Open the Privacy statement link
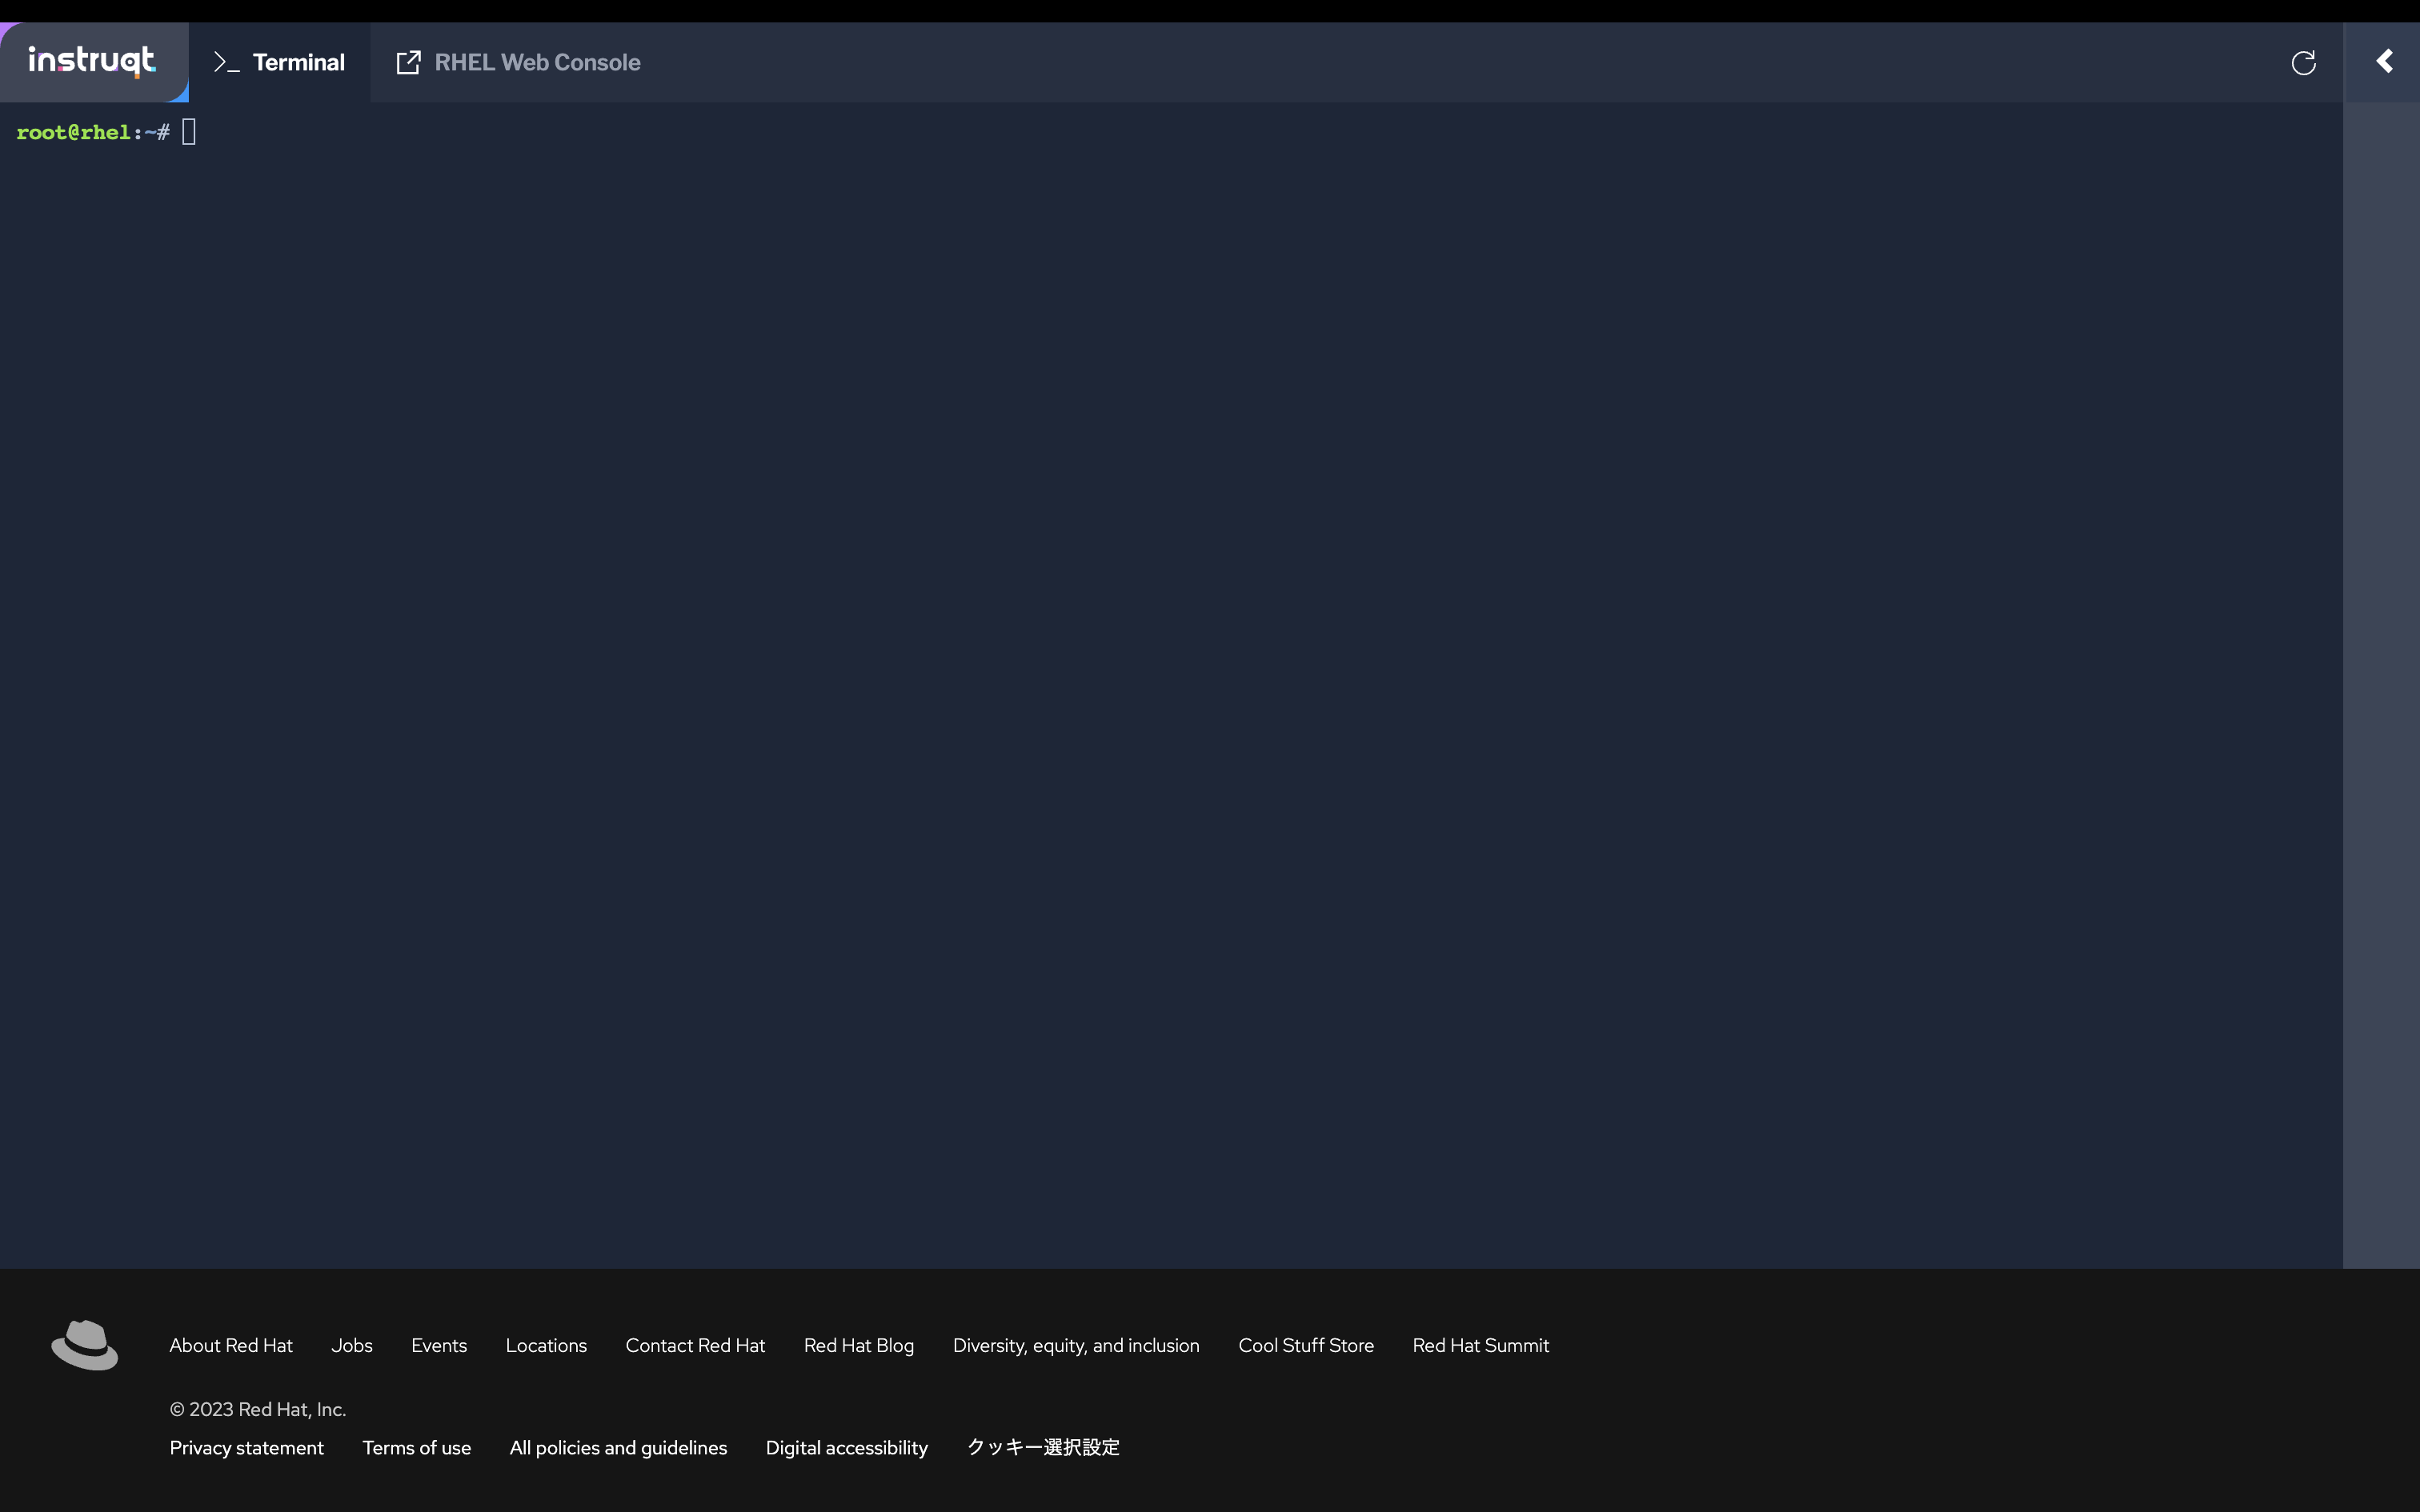This screenshot has height=1512, width=2420. coord(247,1447)
